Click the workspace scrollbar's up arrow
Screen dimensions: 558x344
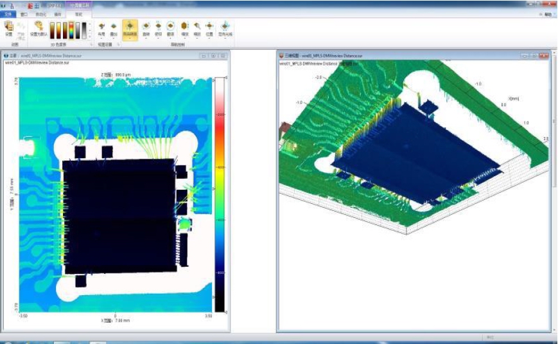pyautogui.click(x=554, y=52)
